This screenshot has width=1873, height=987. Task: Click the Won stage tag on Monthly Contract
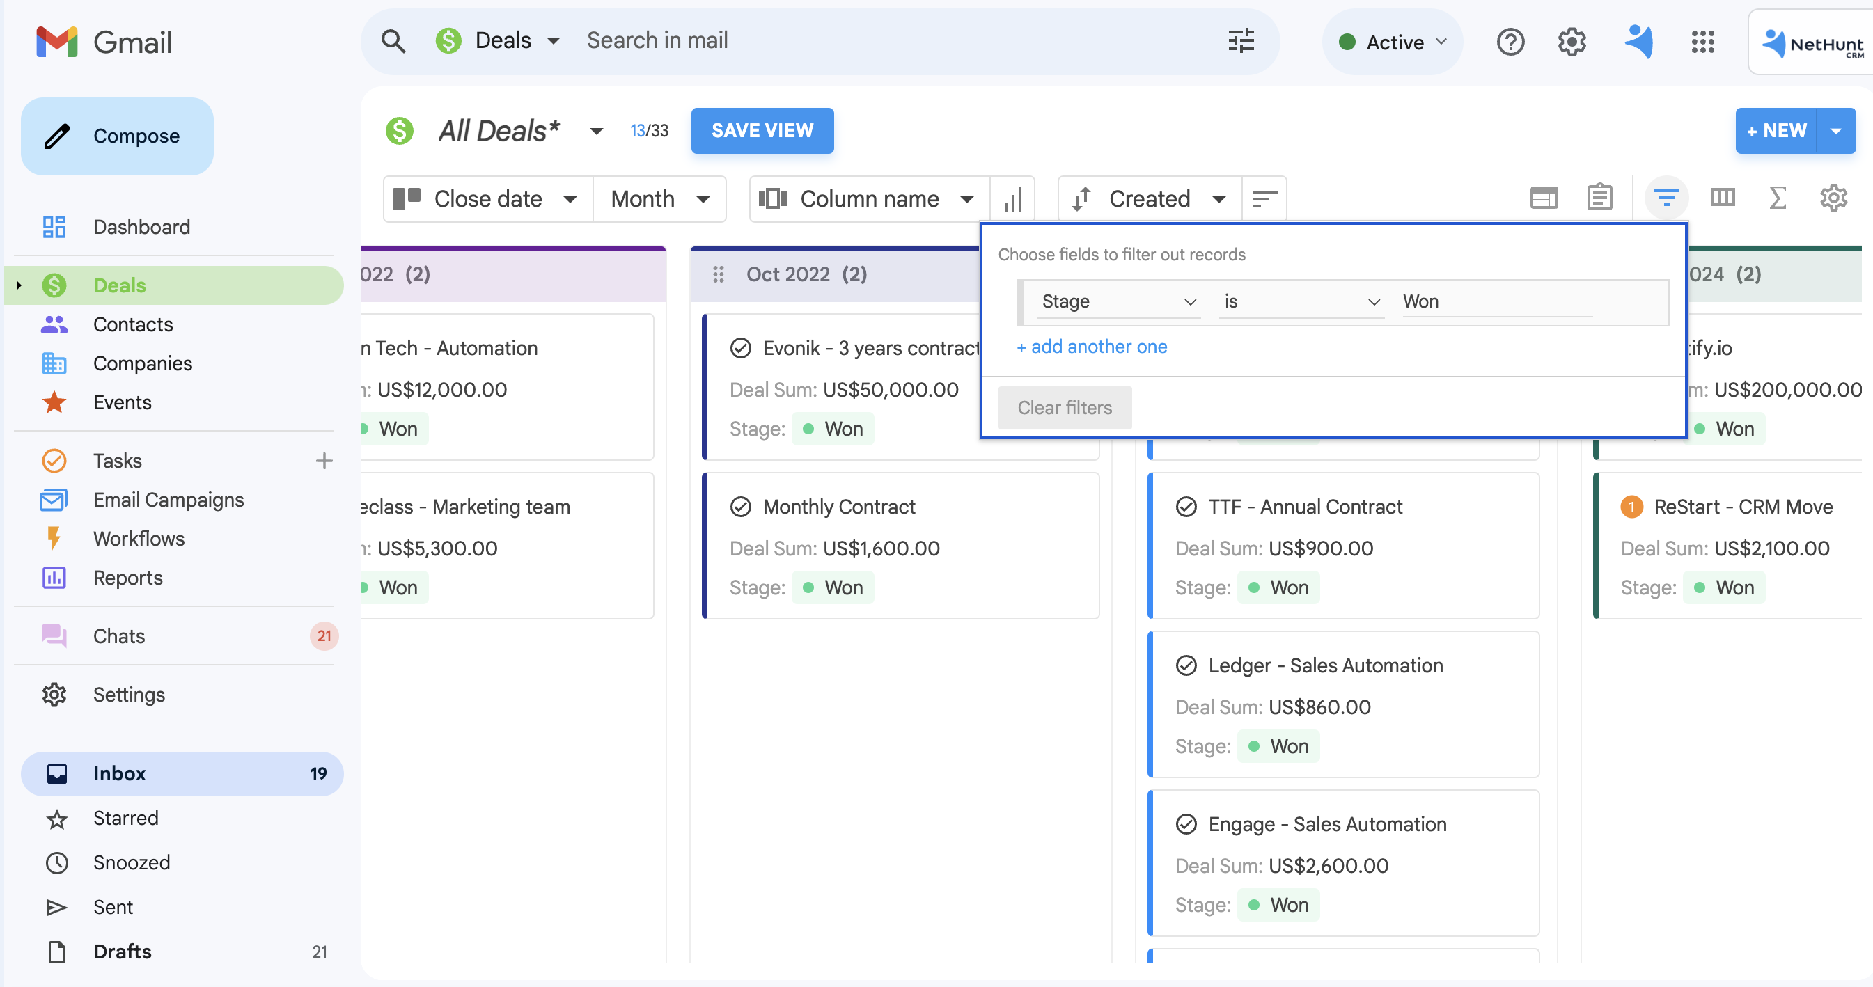click(x=833, y=587)
